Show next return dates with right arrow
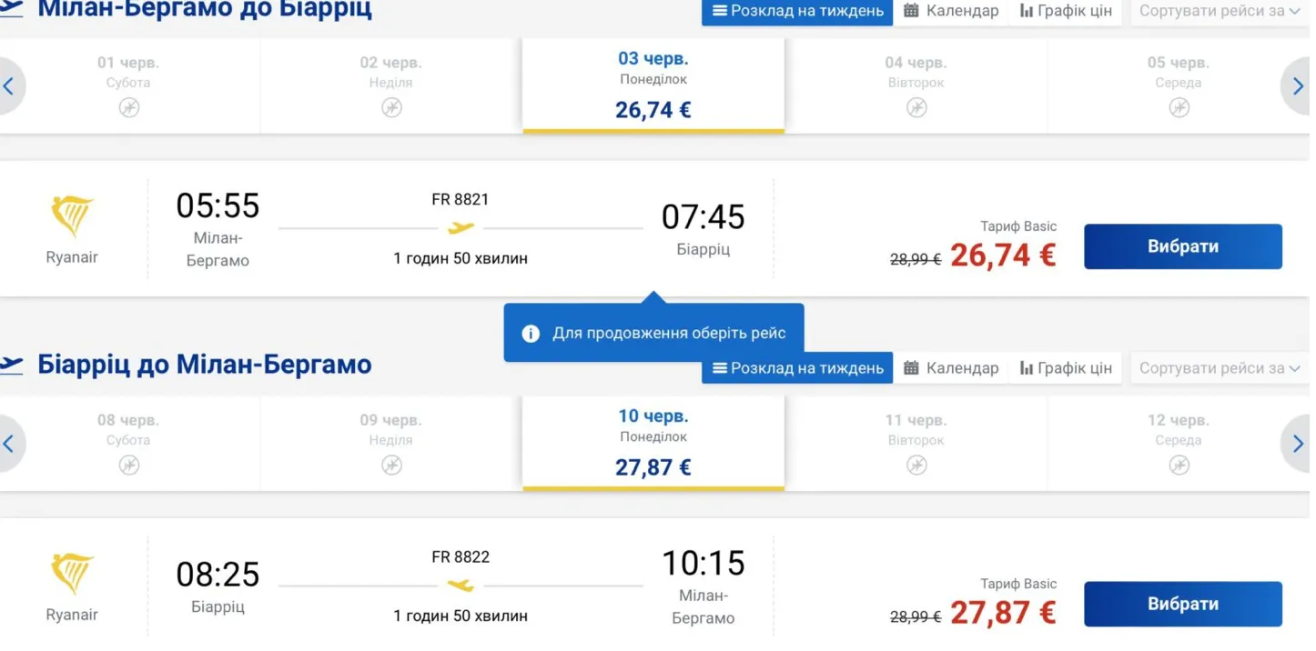Viewport: 1316px width, 651px height. coord(1297,444)
